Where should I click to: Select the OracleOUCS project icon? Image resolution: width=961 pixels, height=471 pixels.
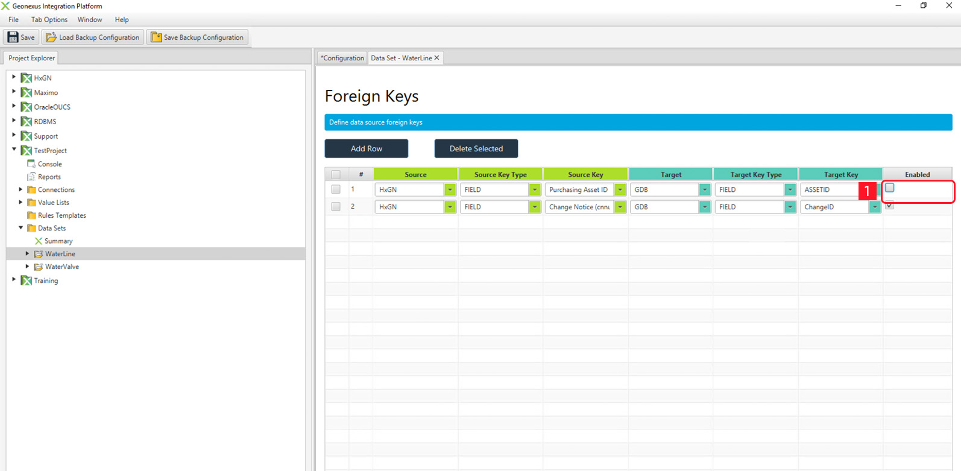pyautogui.click(x=26, y=107)
